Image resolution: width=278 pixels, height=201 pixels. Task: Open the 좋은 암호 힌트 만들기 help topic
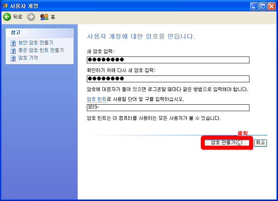point(41,50)
